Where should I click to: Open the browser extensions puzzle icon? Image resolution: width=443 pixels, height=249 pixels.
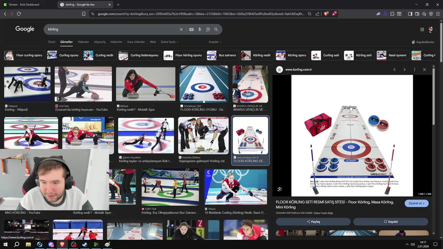[x=392, y=14]
